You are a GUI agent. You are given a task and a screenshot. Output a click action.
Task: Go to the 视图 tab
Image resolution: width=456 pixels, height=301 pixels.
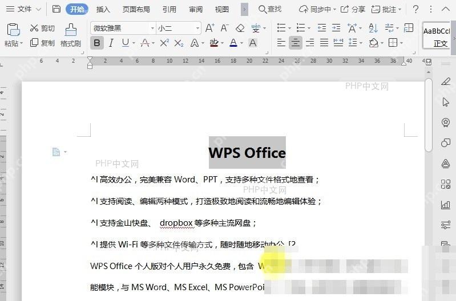pyautogui.click(x=222, y=9)
